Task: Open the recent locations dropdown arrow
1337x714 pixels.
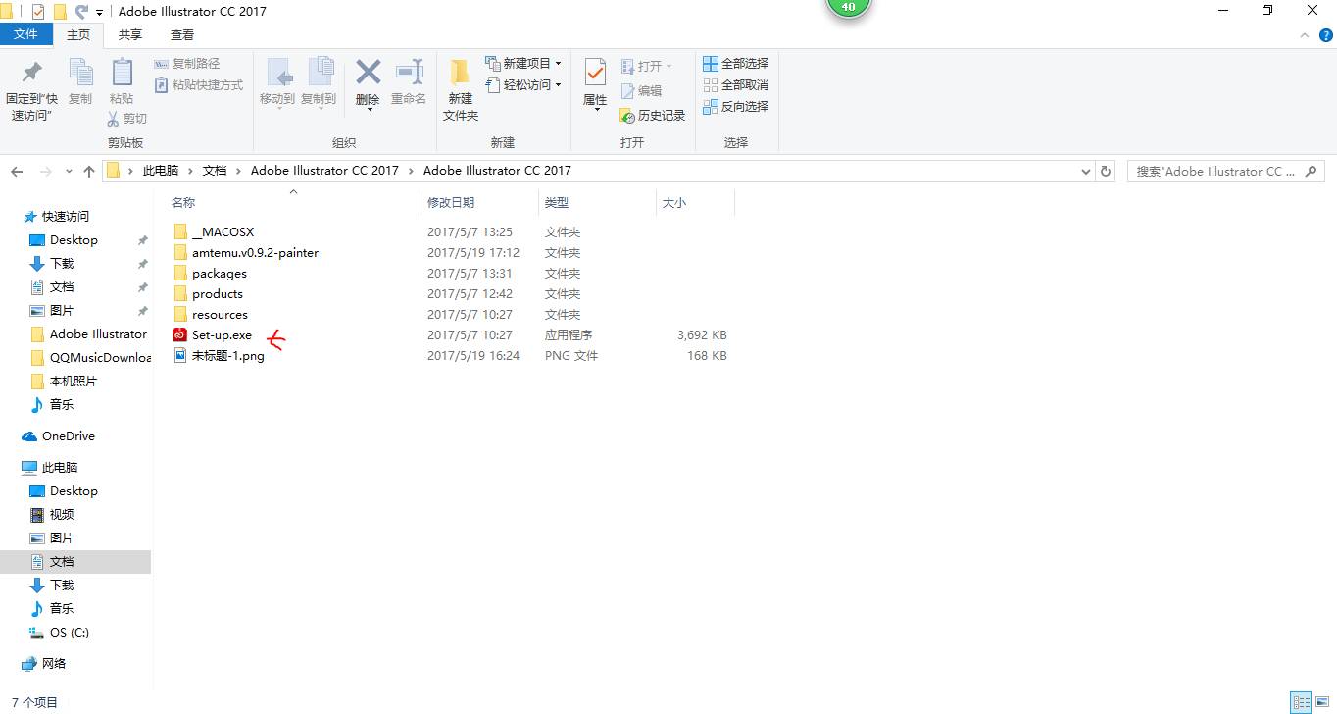Action: [69, 171]
